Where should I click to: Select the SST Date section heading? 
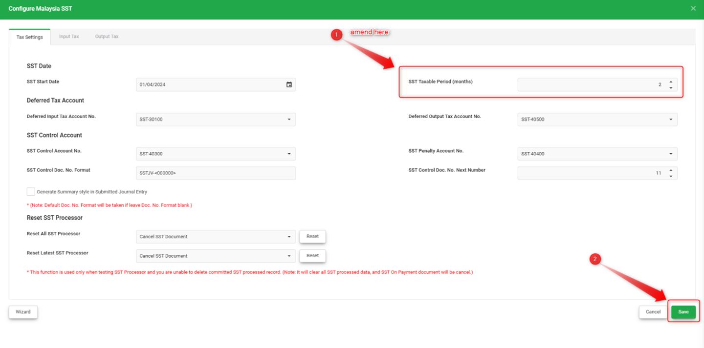click(x=39, y=66)
